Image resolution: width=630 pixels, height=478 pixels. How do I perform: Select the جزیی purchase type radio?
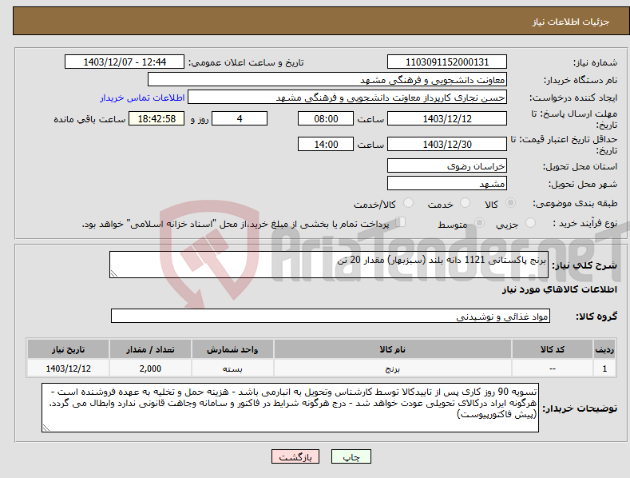coord(530,223)
